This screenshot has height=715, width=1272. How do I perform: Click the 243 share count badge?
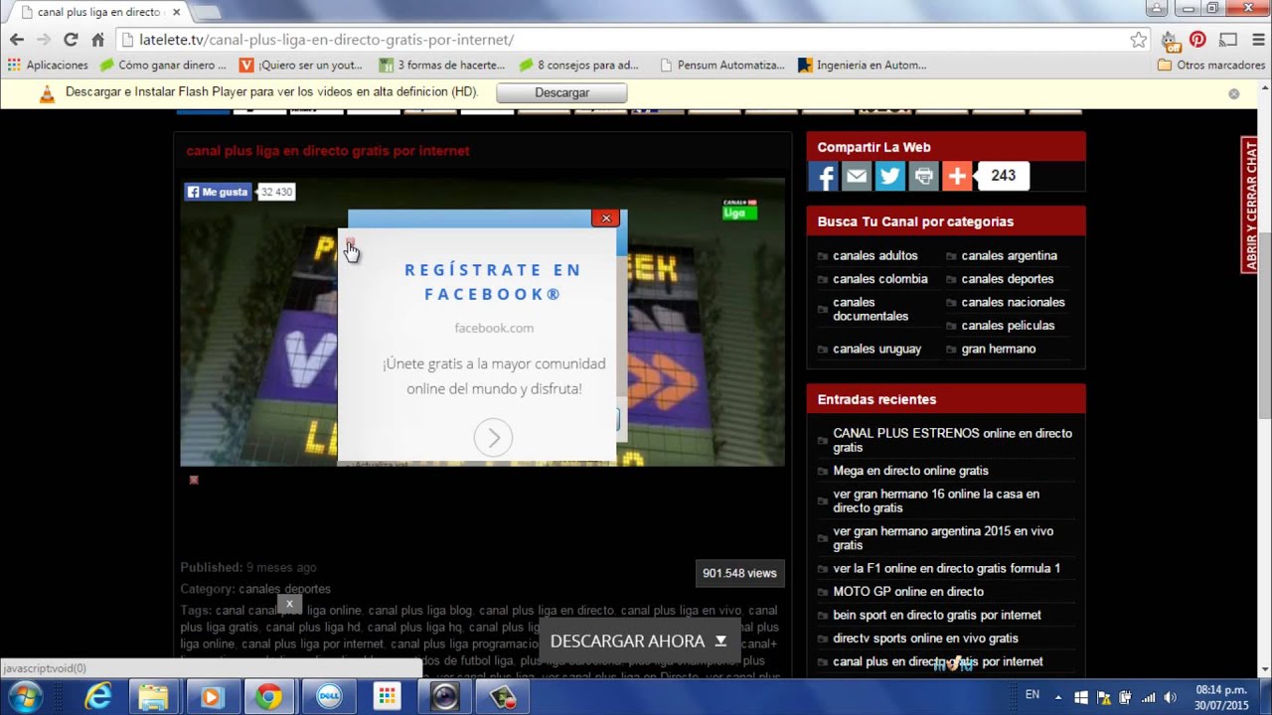tap(1003, 176)
